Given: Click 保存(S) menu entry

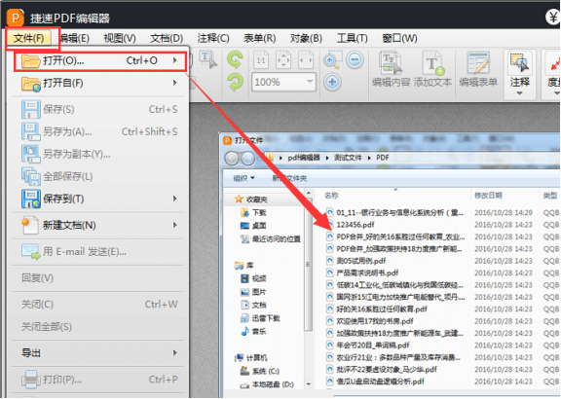Looking at the screenshot, I should [99, 109].
